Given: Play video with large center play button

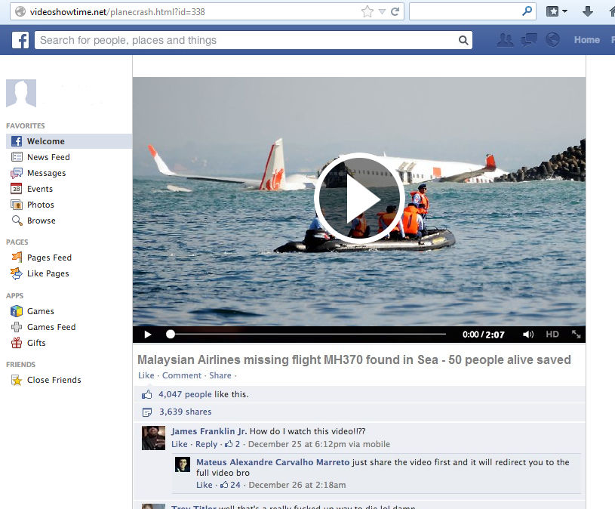Looking at the screenshot, I should (359, 198).
